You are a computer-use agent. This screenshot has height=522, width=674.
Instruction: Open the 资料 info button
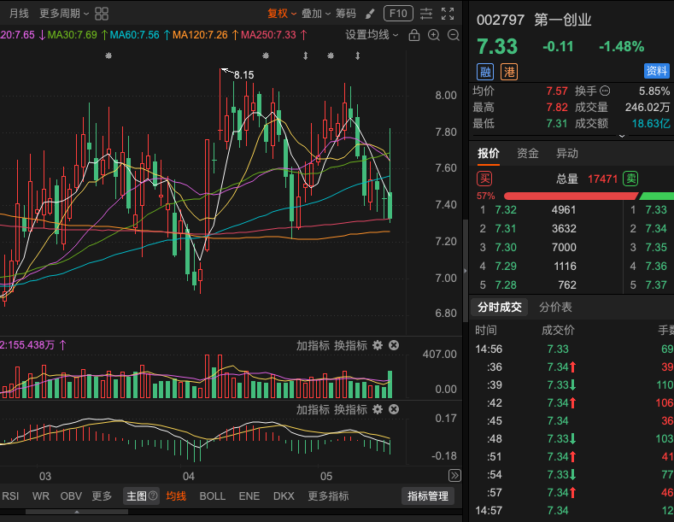657,71
